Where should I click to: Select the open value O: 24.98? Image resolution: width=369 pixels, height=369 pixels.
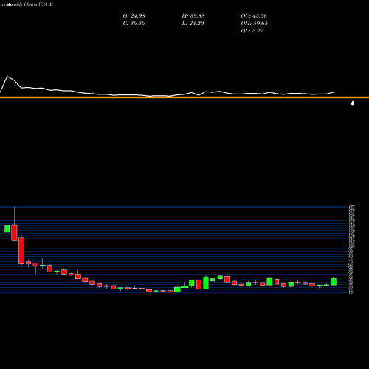coord(134,16)
